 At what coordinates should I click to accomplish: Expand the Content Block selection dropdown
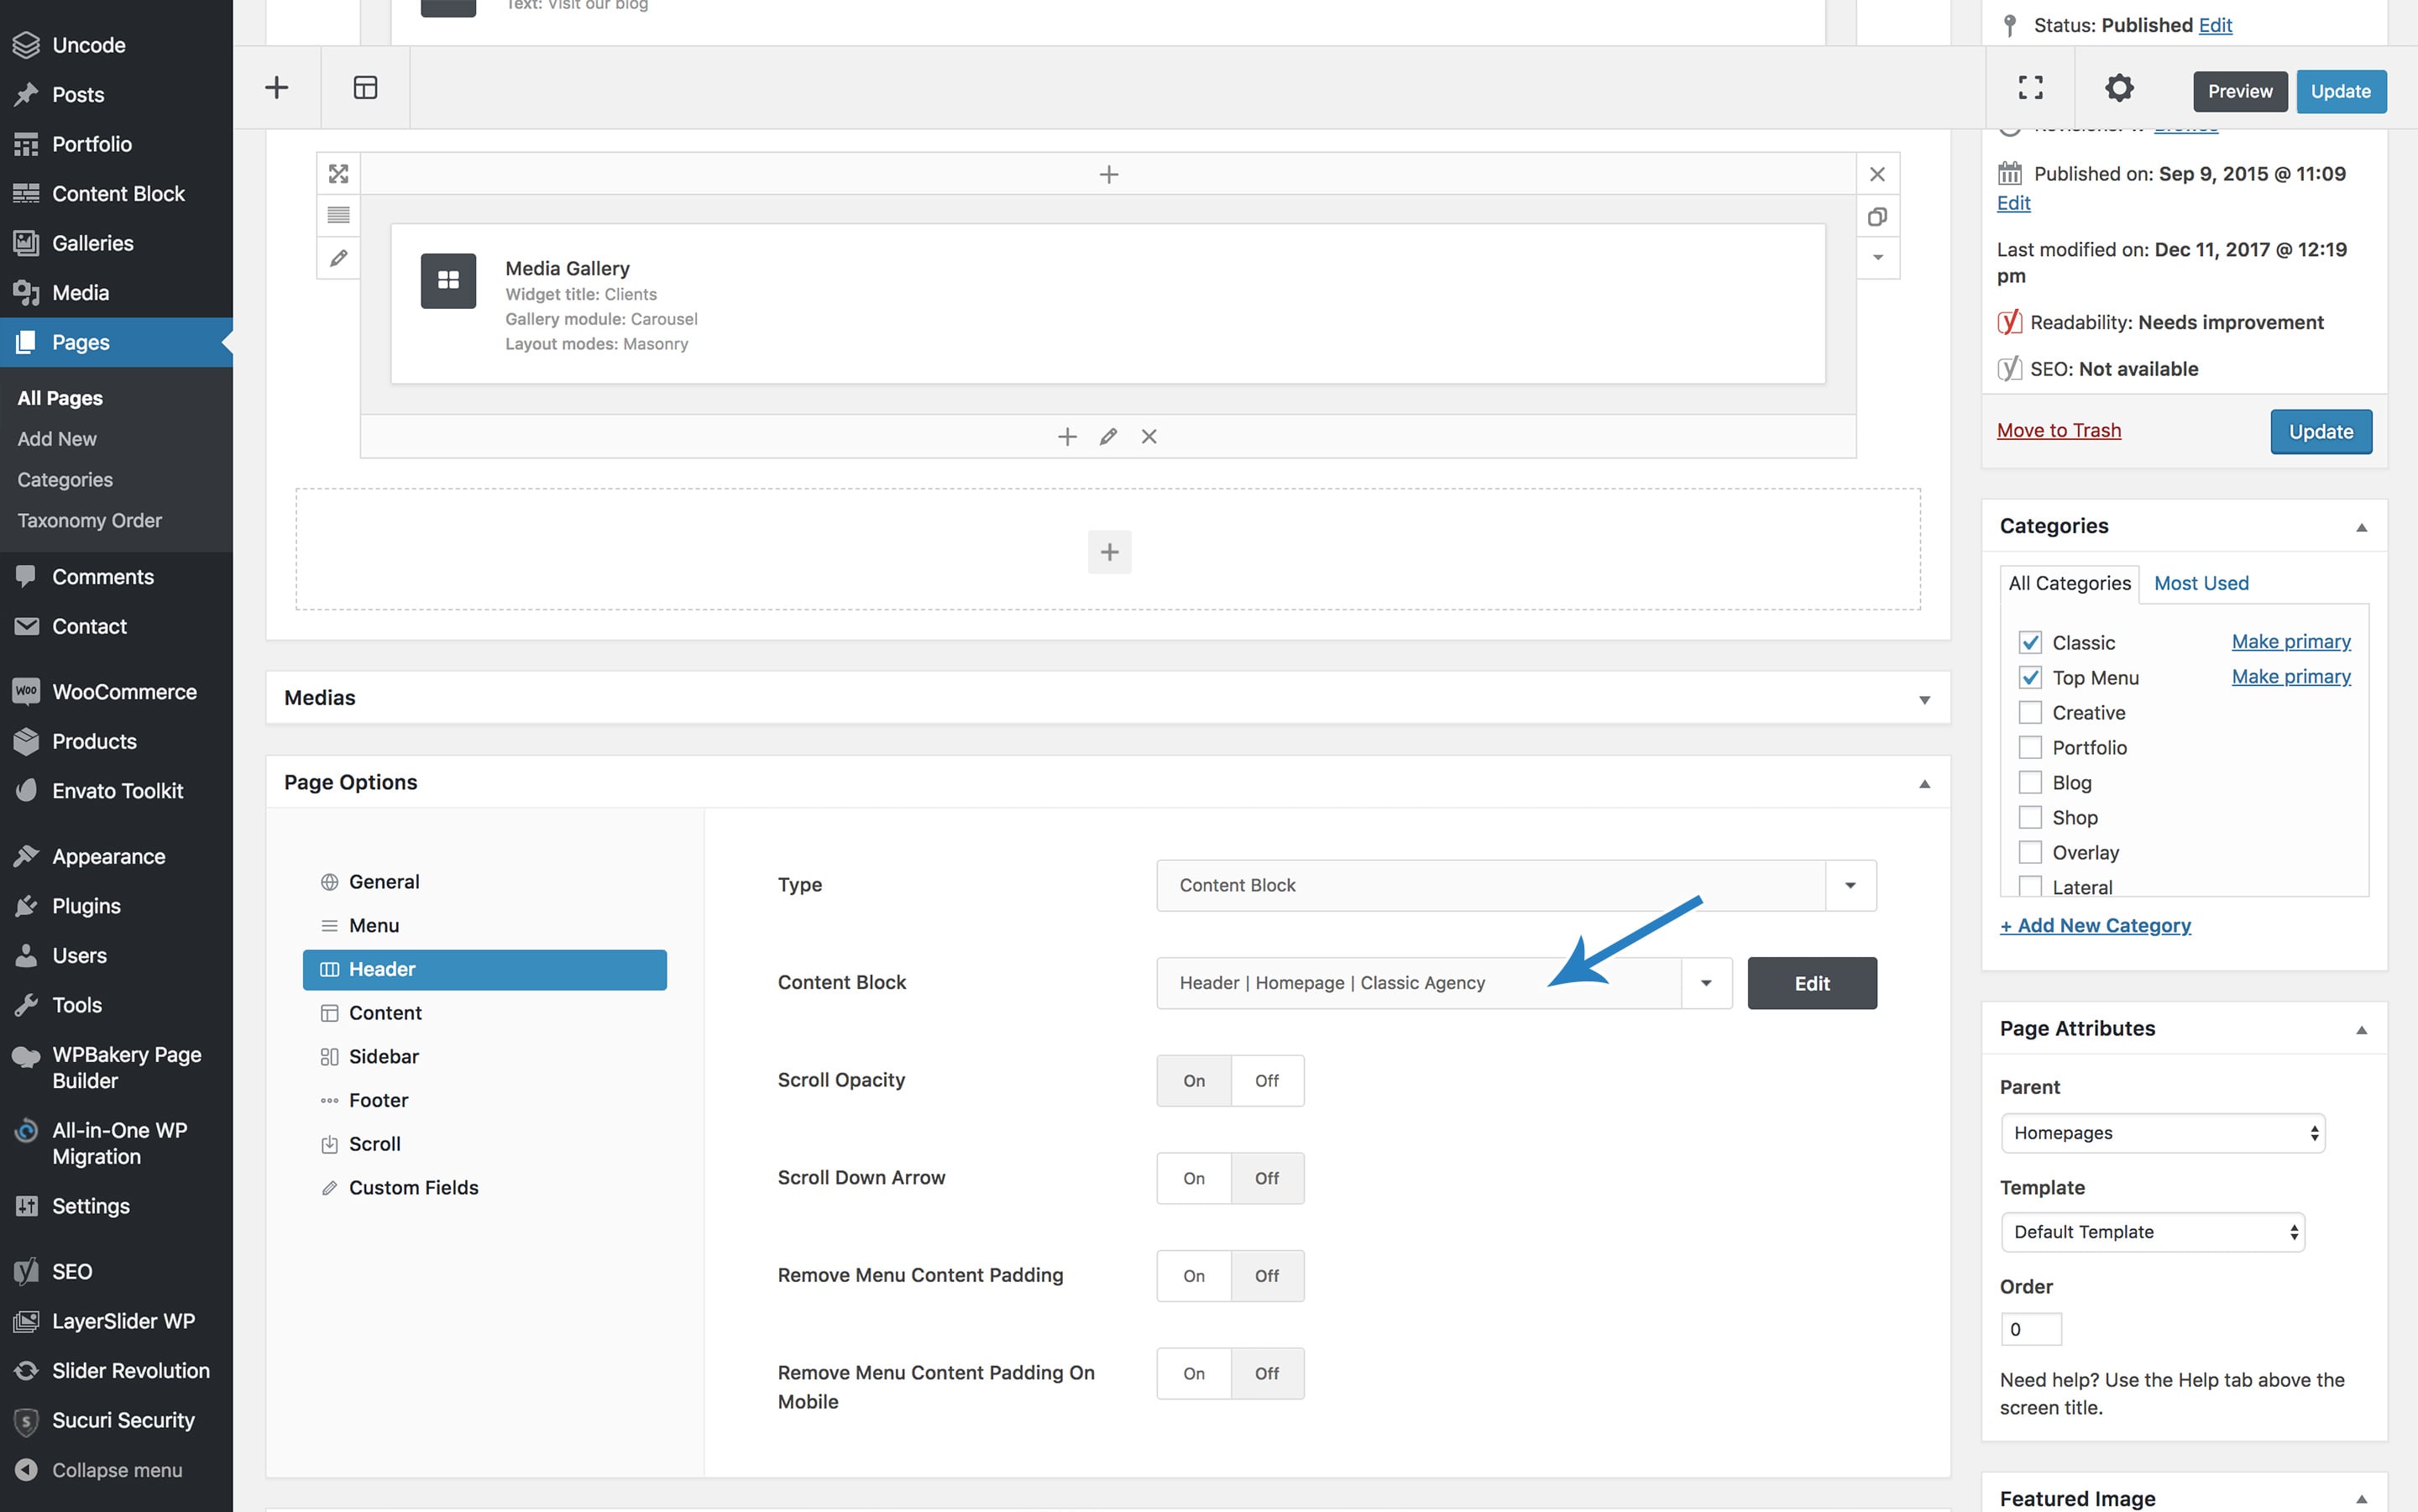coord(1706,983)
